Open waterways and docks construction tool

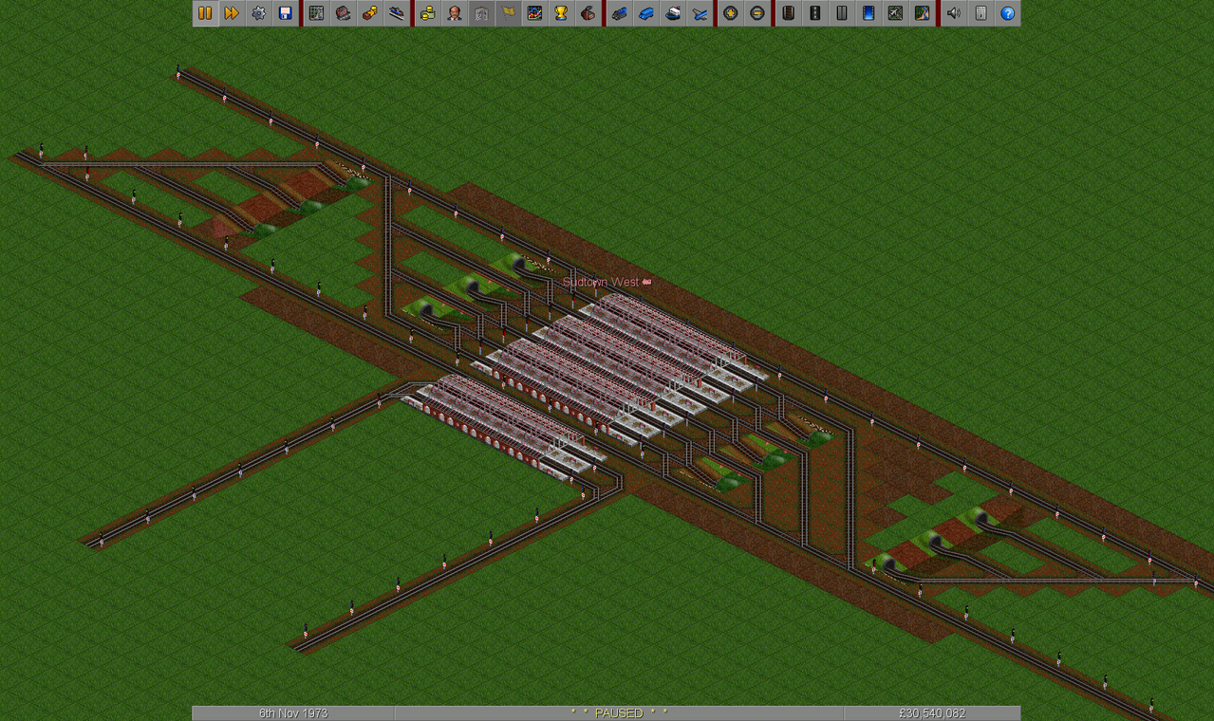coord(868,13)
